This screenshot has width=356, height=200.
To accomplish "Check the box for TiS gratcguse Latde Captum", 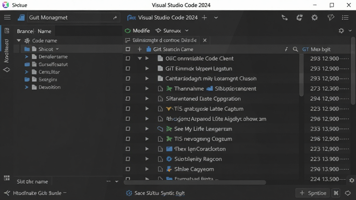I will tap(128, 109).
